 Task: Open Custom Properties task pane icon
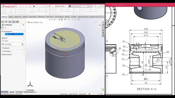(x=103, y=36)
